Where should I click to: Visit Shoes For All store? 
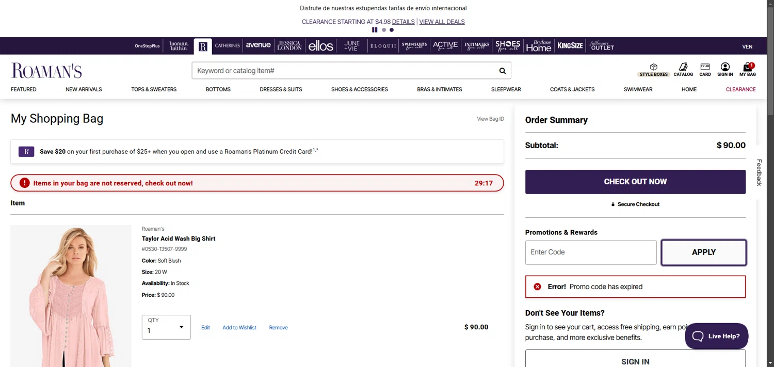(508, 45)
